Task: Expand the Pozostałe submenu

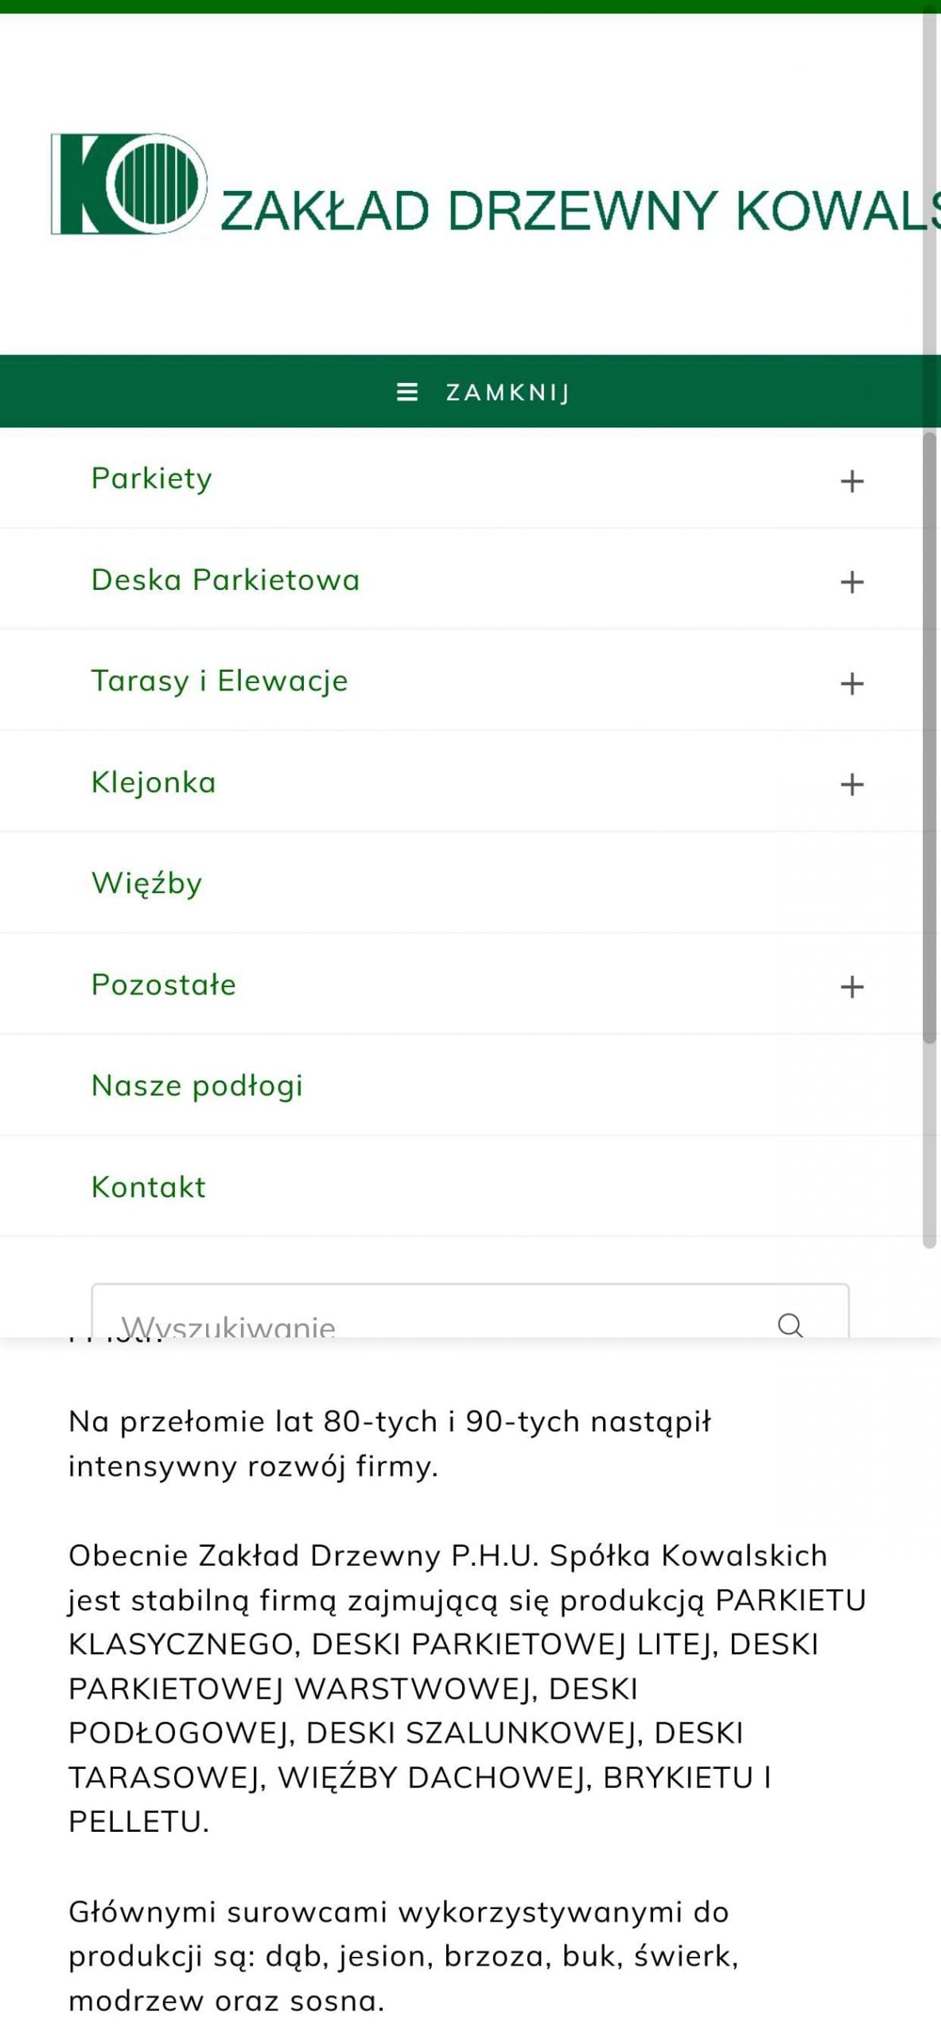Action: 851,986
